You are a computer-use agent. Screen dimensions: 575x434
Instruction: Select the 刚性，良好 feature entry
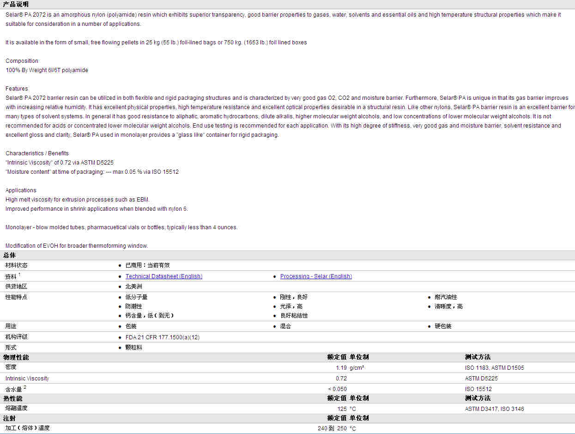click(x=294, y=297)
